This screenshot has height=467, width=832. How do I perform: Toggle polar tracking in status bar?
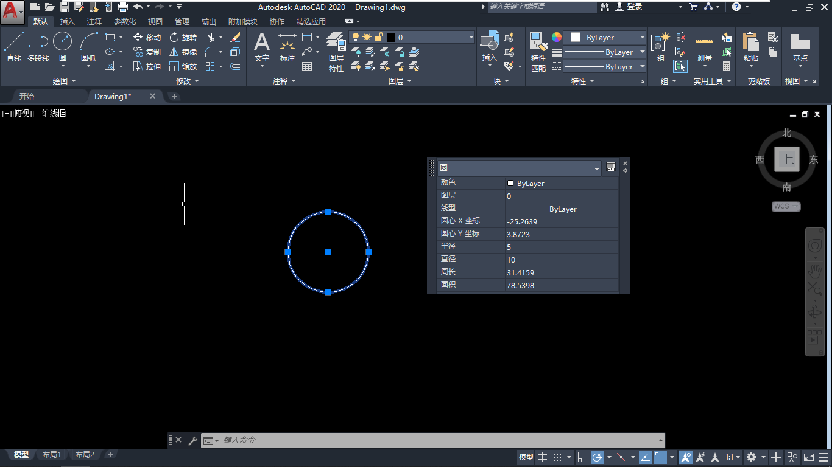(597, 457)
